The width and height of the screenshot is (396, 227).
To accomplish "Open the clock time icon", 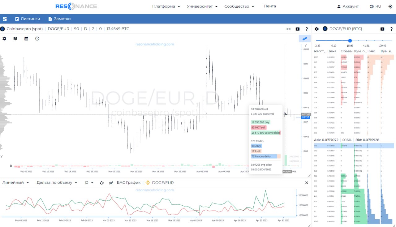I will tap(37, 39).
